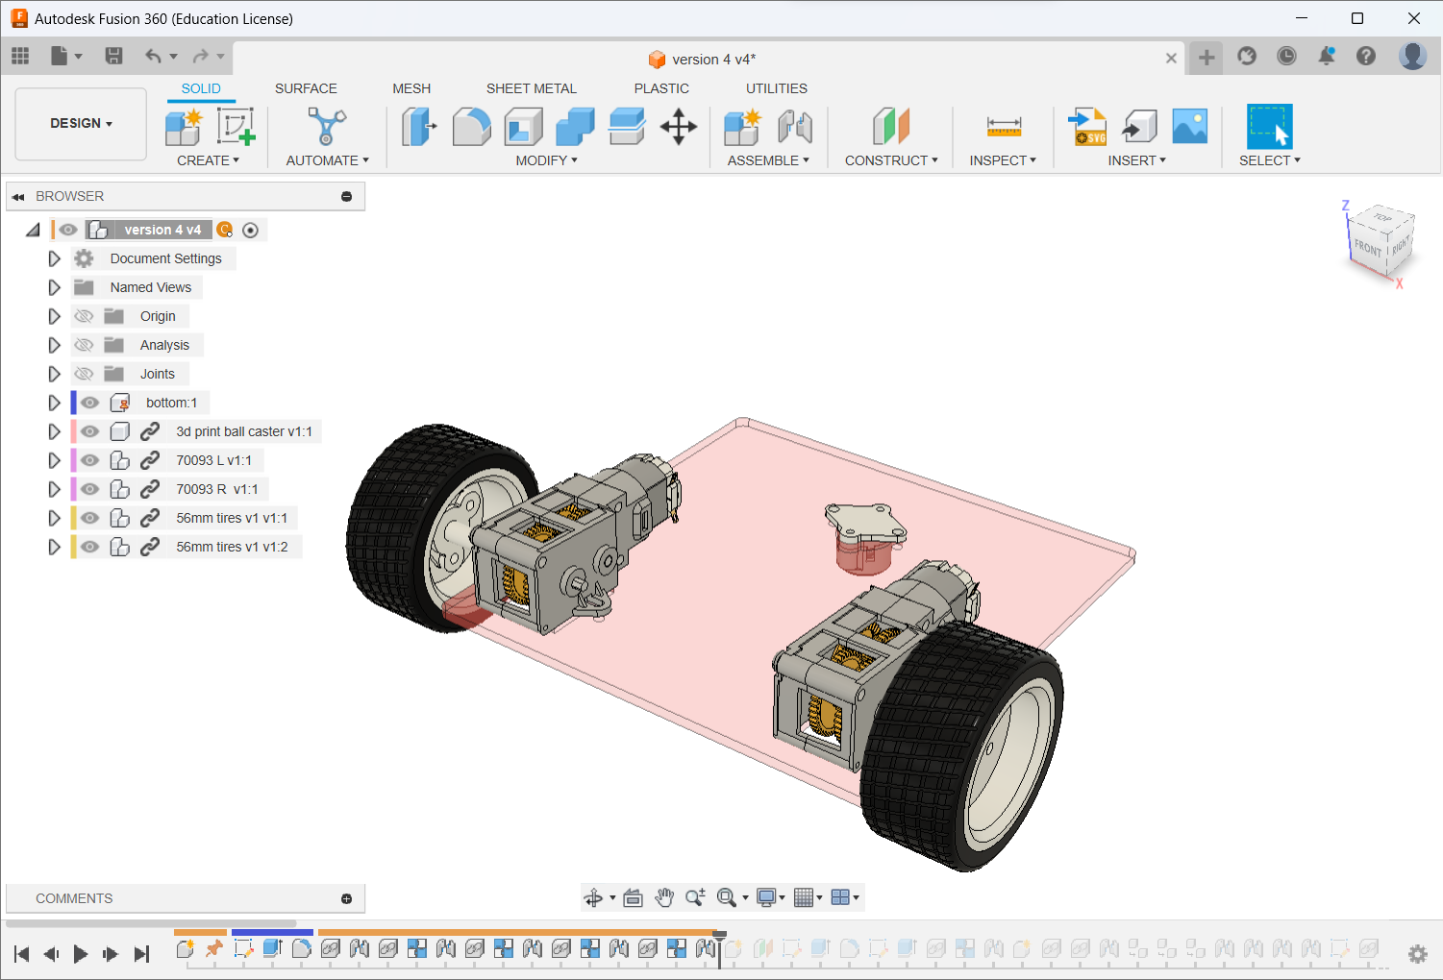Switch to the SHEET METAL tab
This screenshot has width=1443, height=980.
click(x=531, y=88)
